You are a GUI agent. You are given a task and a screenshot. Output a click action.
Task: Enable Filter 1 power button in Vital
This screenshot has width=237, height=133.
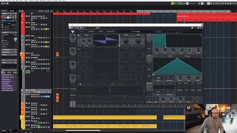(x=79, y=83)
